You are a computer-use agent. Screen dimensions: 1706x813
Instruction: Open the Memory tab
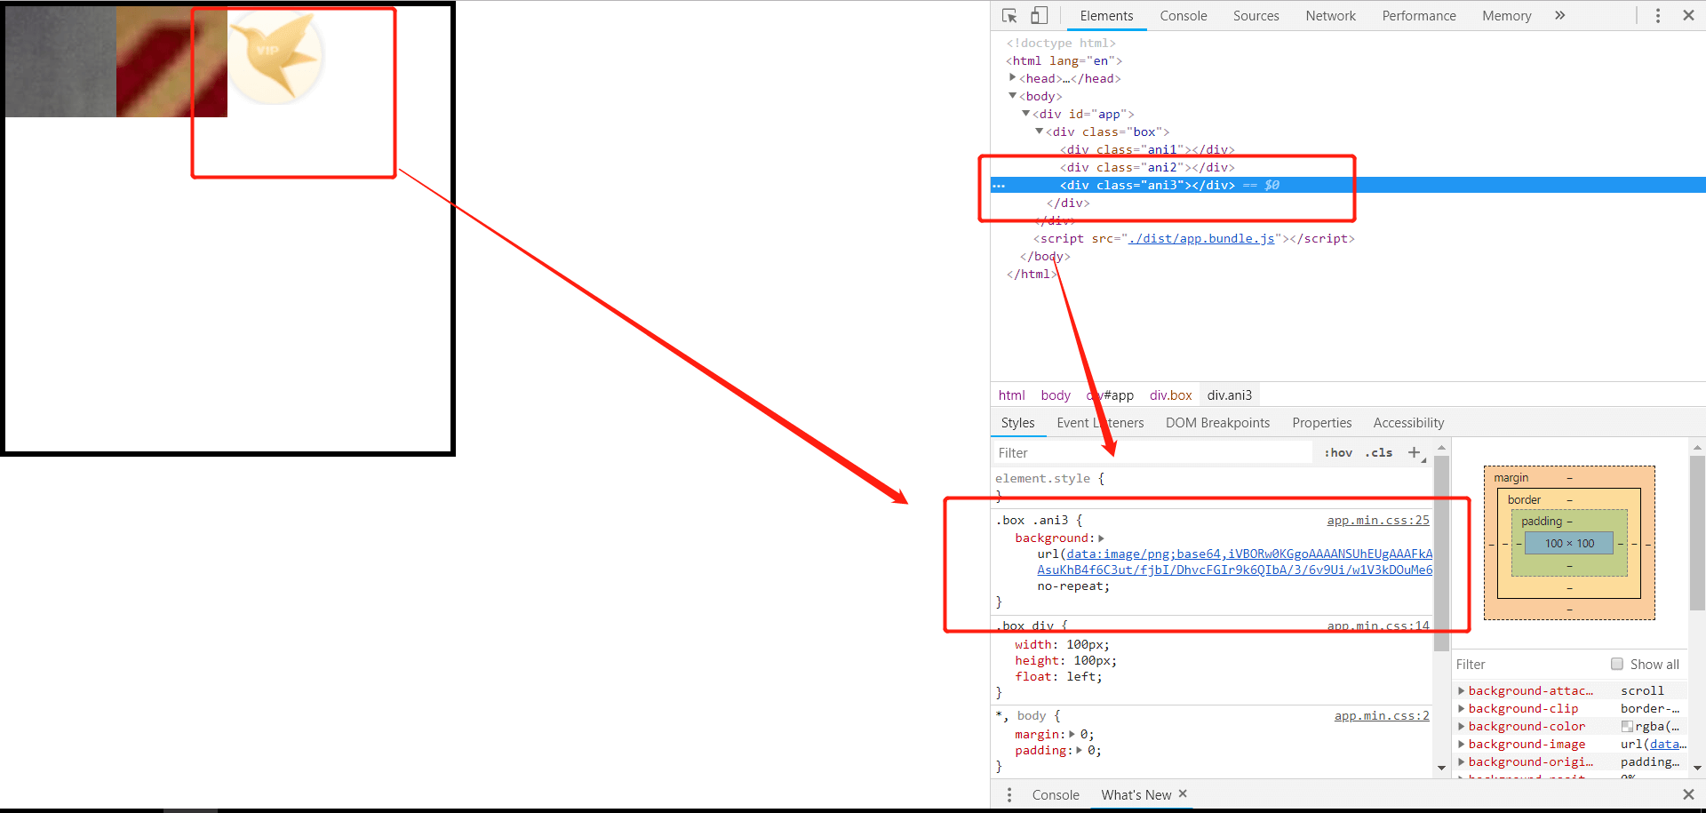[x=1506, y=16]
